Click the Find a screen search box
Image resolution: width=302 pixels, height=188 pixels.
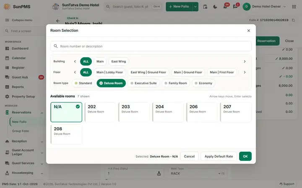pyautogui.click(x=24, y=31)
